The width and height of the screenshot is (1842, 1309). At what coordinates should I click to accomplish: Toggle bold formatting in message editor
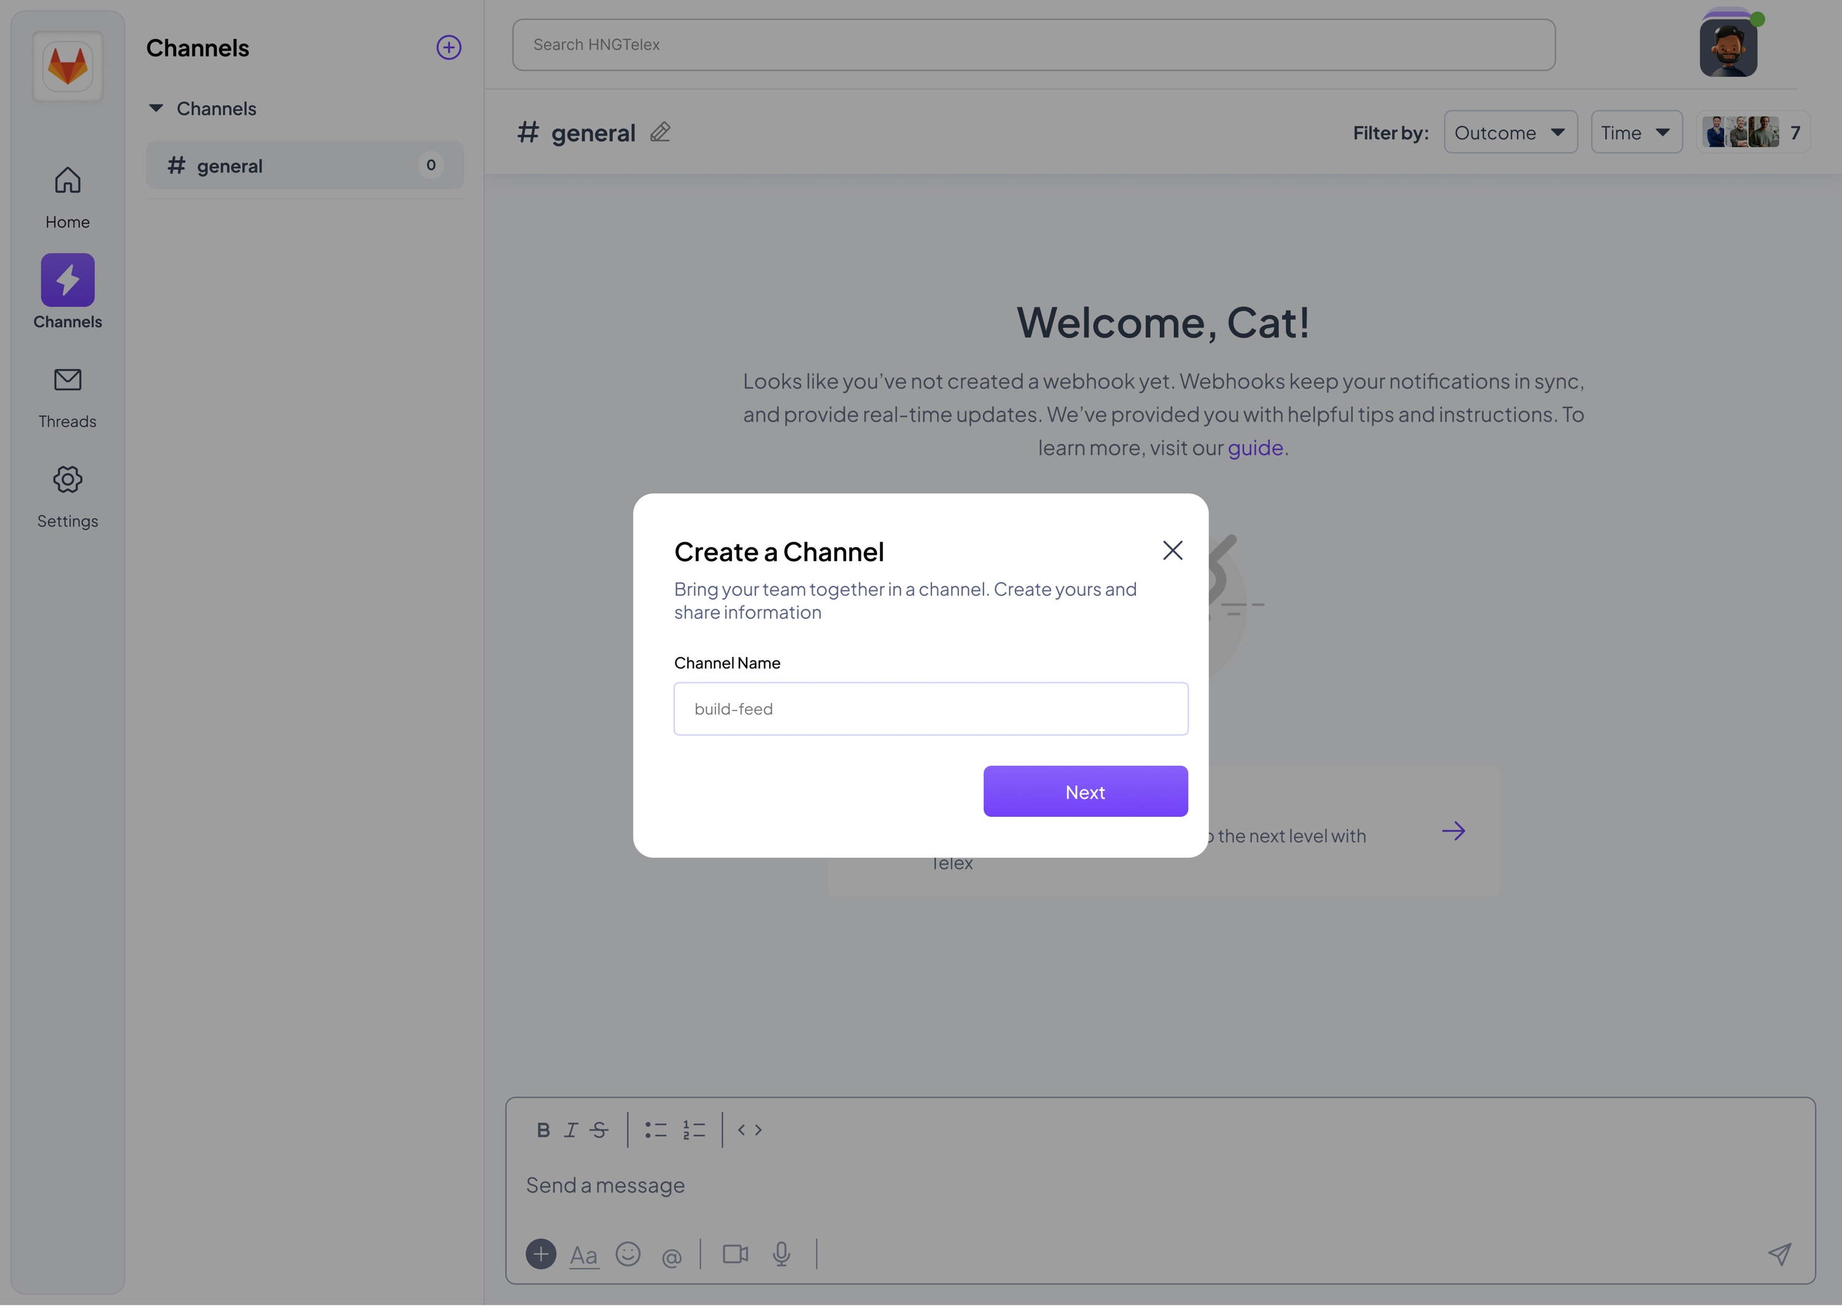click(x=543, y=1131)
